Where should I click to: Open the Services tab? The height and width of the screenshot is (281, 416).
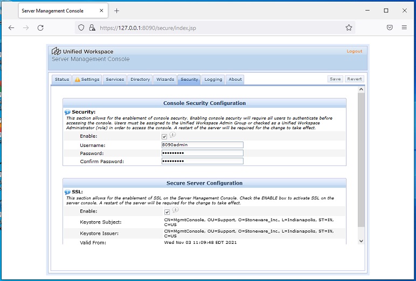click(x=115, y=80)
